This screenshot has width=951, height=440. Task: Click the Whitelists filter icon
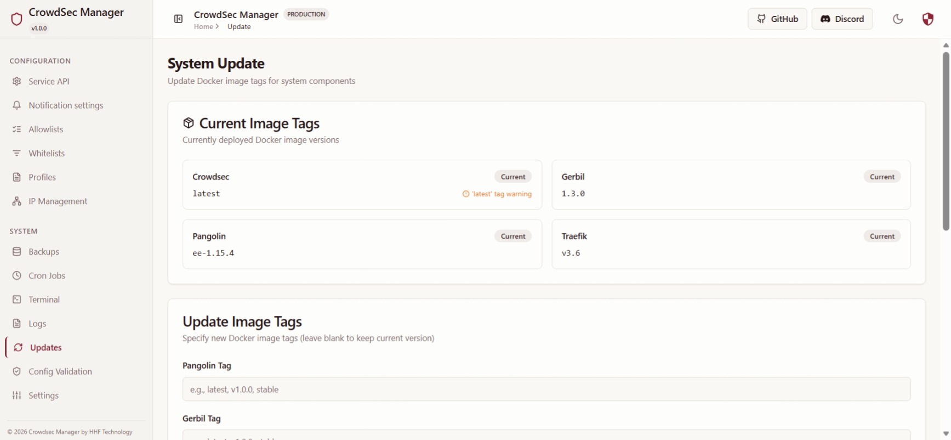(17, 153)
